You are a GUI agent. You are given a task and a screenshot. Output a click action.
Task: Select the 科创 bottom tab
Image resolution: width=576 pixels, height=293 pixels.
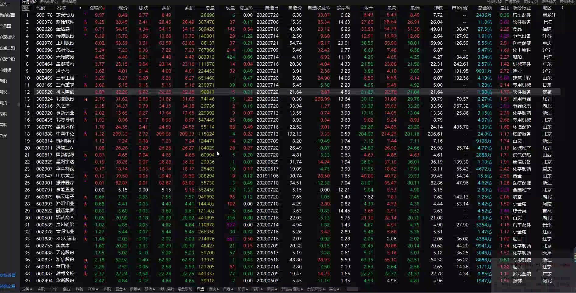79,289
